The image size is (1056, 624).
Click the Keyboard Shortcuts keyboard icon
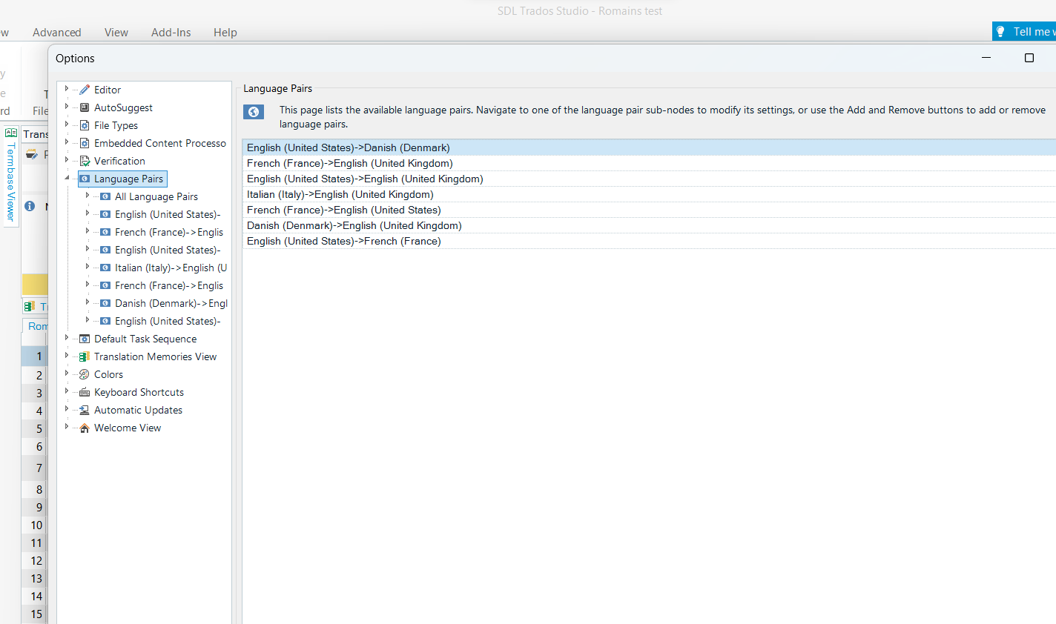click(85, 392)
